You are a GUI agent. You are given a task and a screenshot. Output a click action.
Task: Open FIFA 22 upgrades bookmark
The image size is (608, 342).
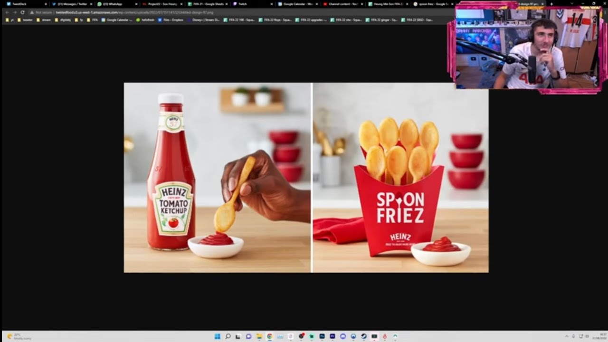click(311, 20)
